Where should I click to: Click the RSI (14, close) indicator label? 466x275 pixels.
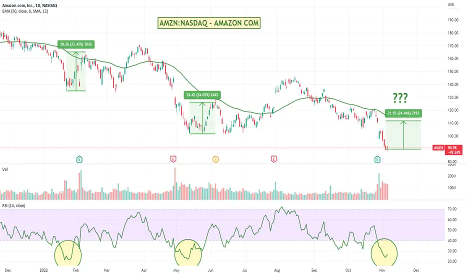(13, 205)
